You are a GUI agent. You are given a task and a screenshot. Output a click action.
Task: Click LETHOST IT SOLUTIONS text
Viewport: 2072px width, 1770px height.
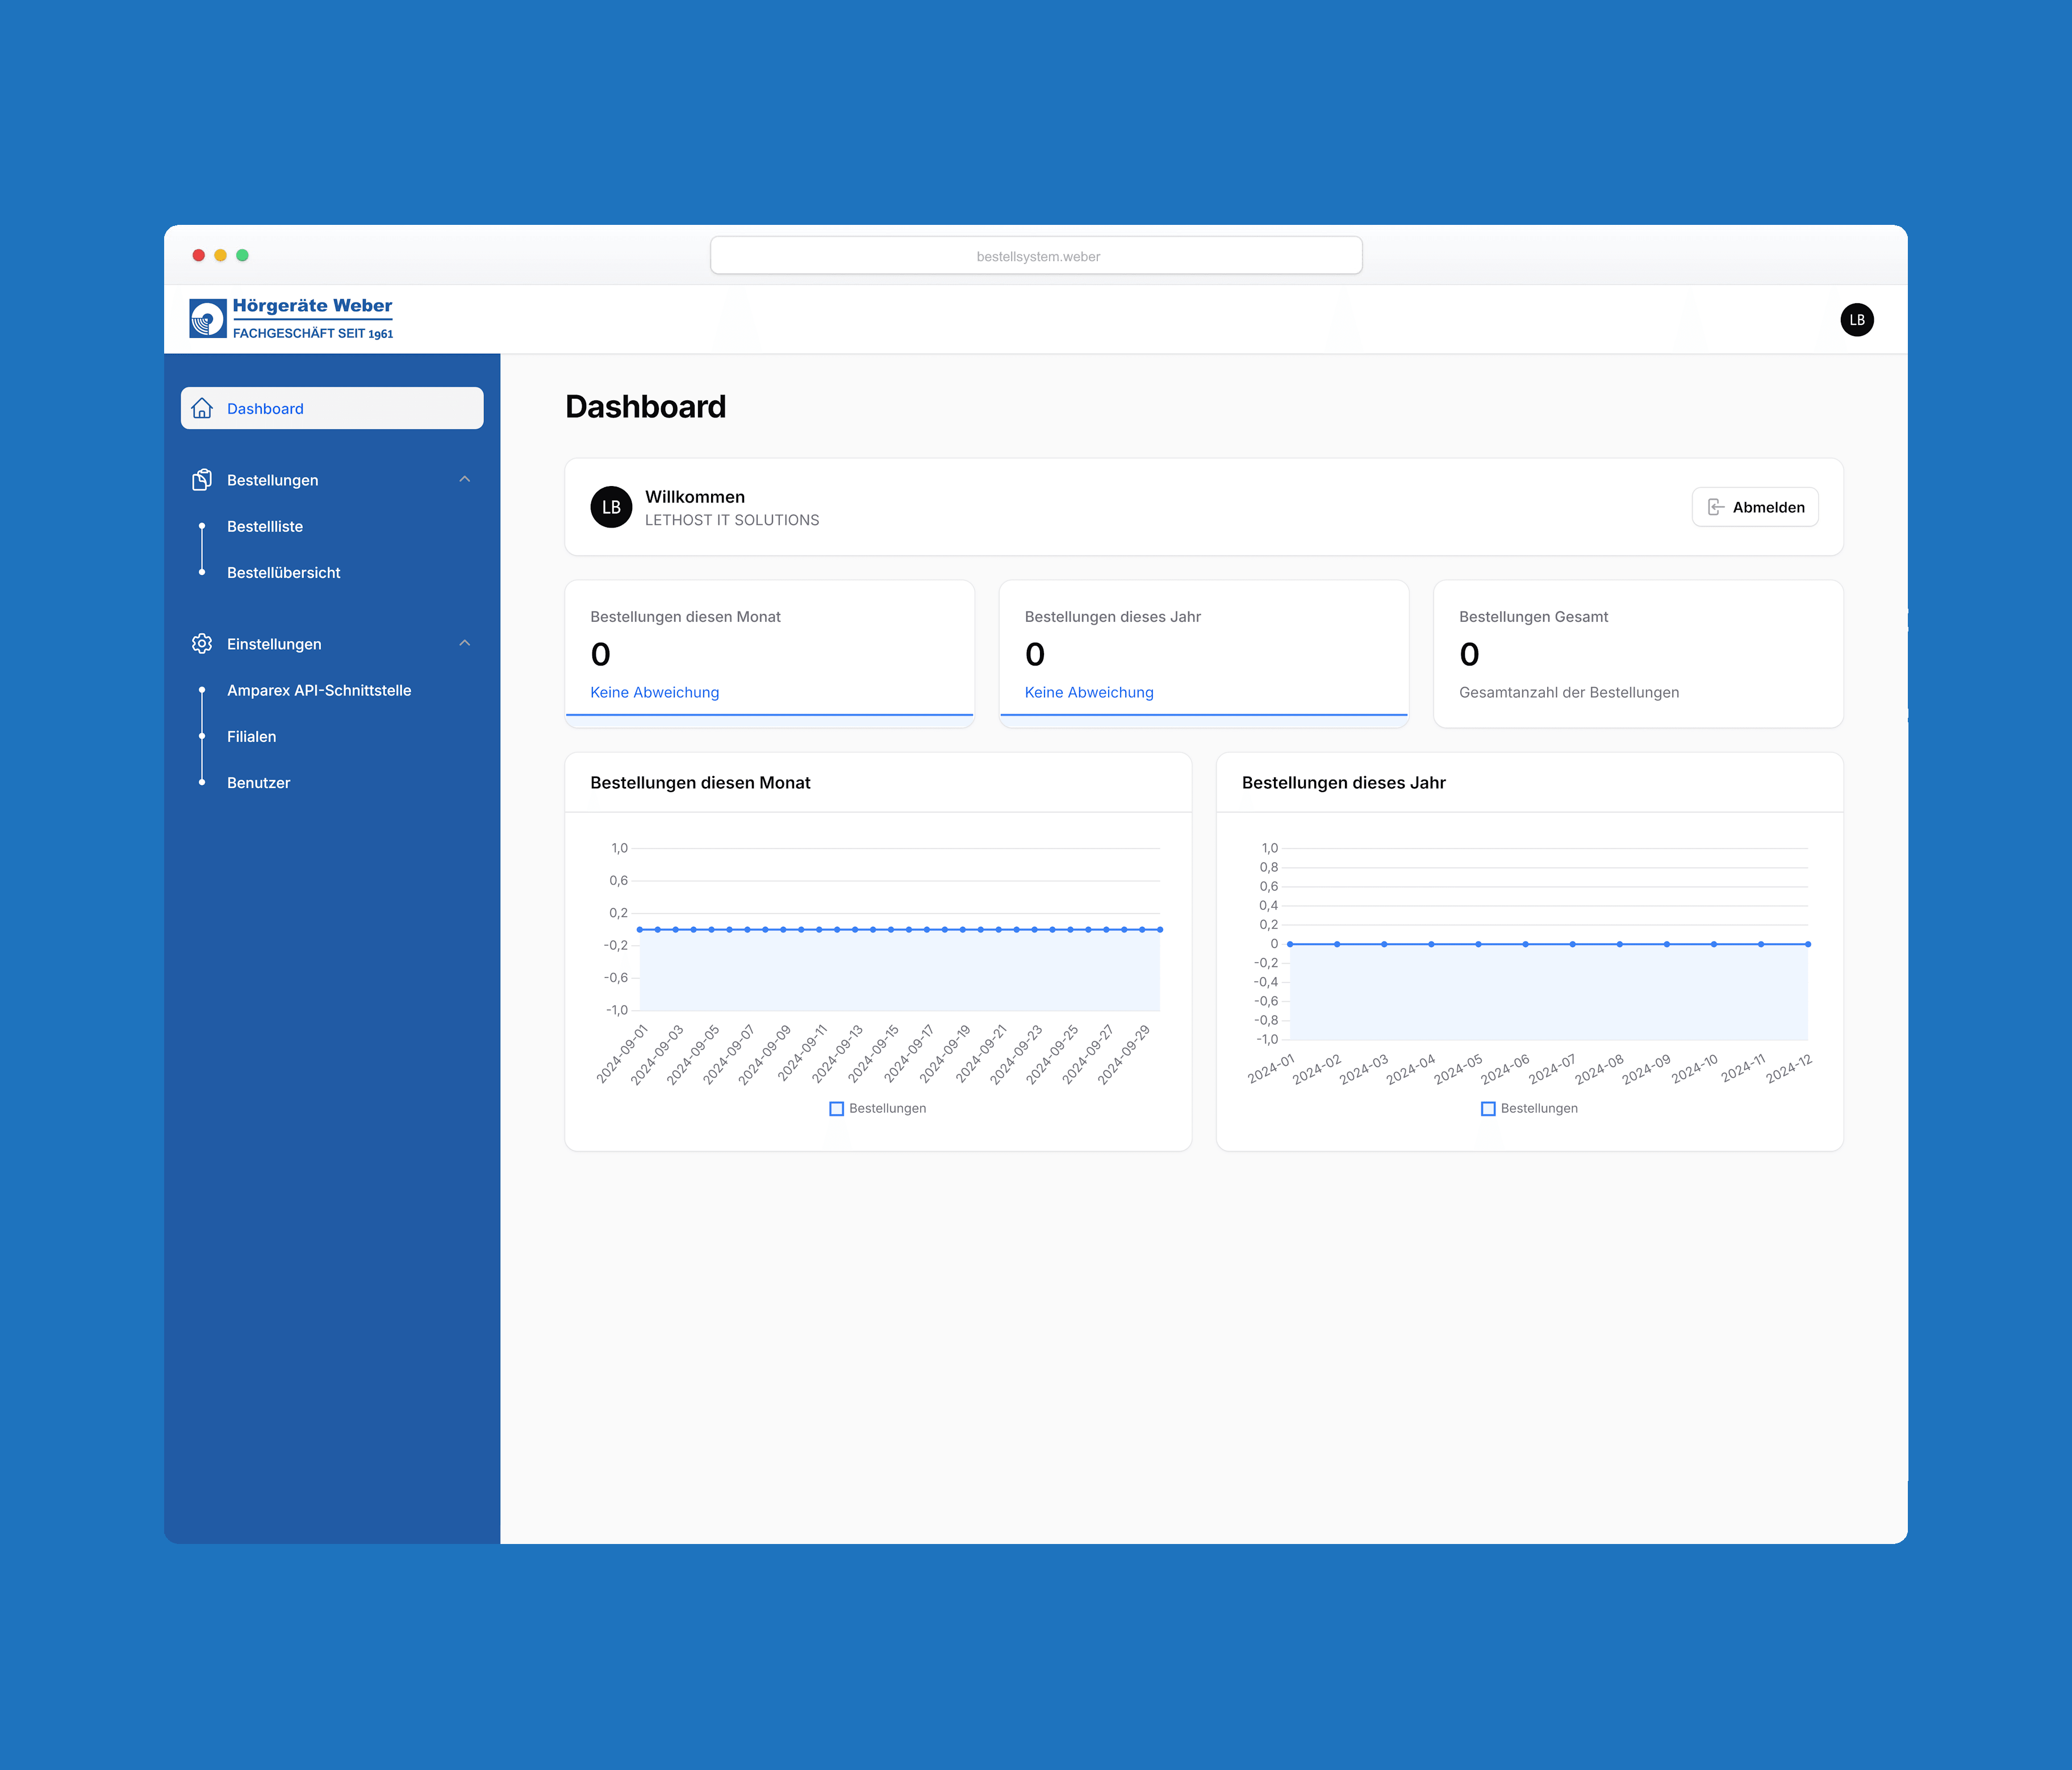click(731, 520)
